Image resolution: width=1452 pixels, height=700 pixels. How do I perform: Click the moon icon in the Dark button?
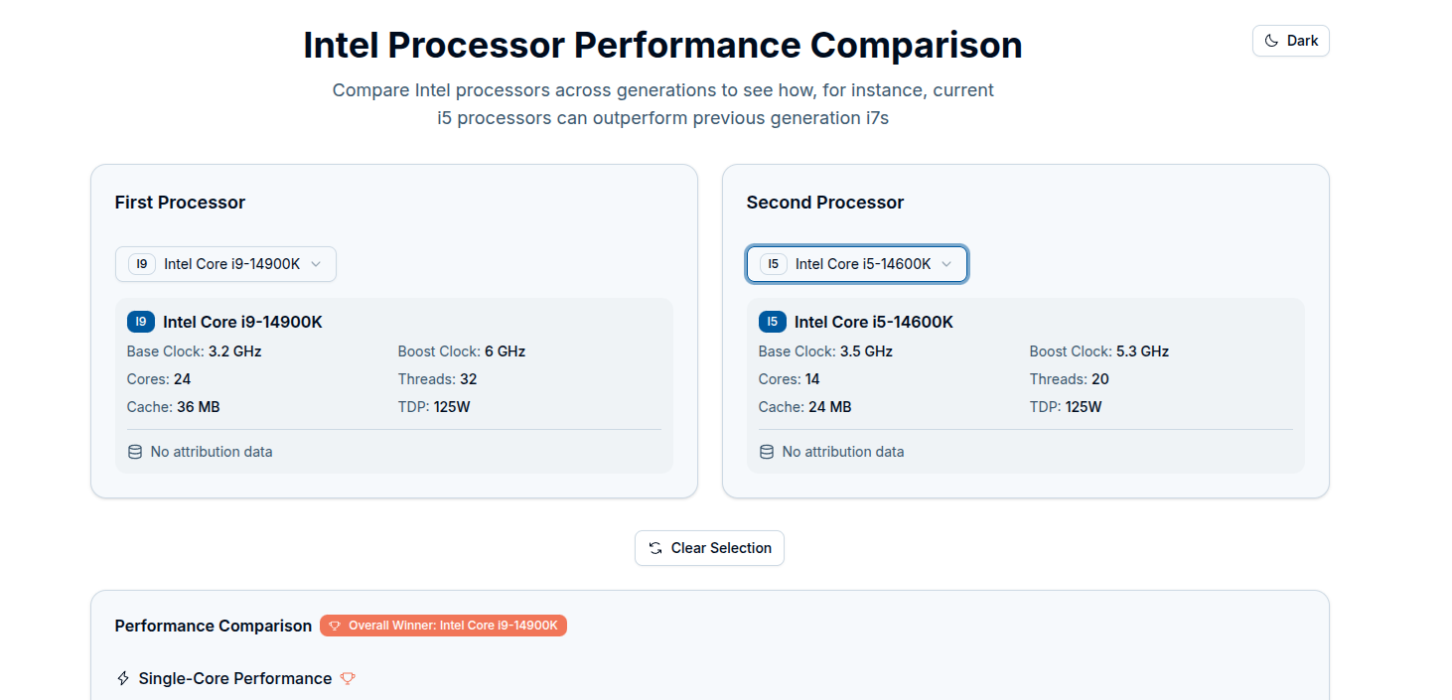point(1272,40)
